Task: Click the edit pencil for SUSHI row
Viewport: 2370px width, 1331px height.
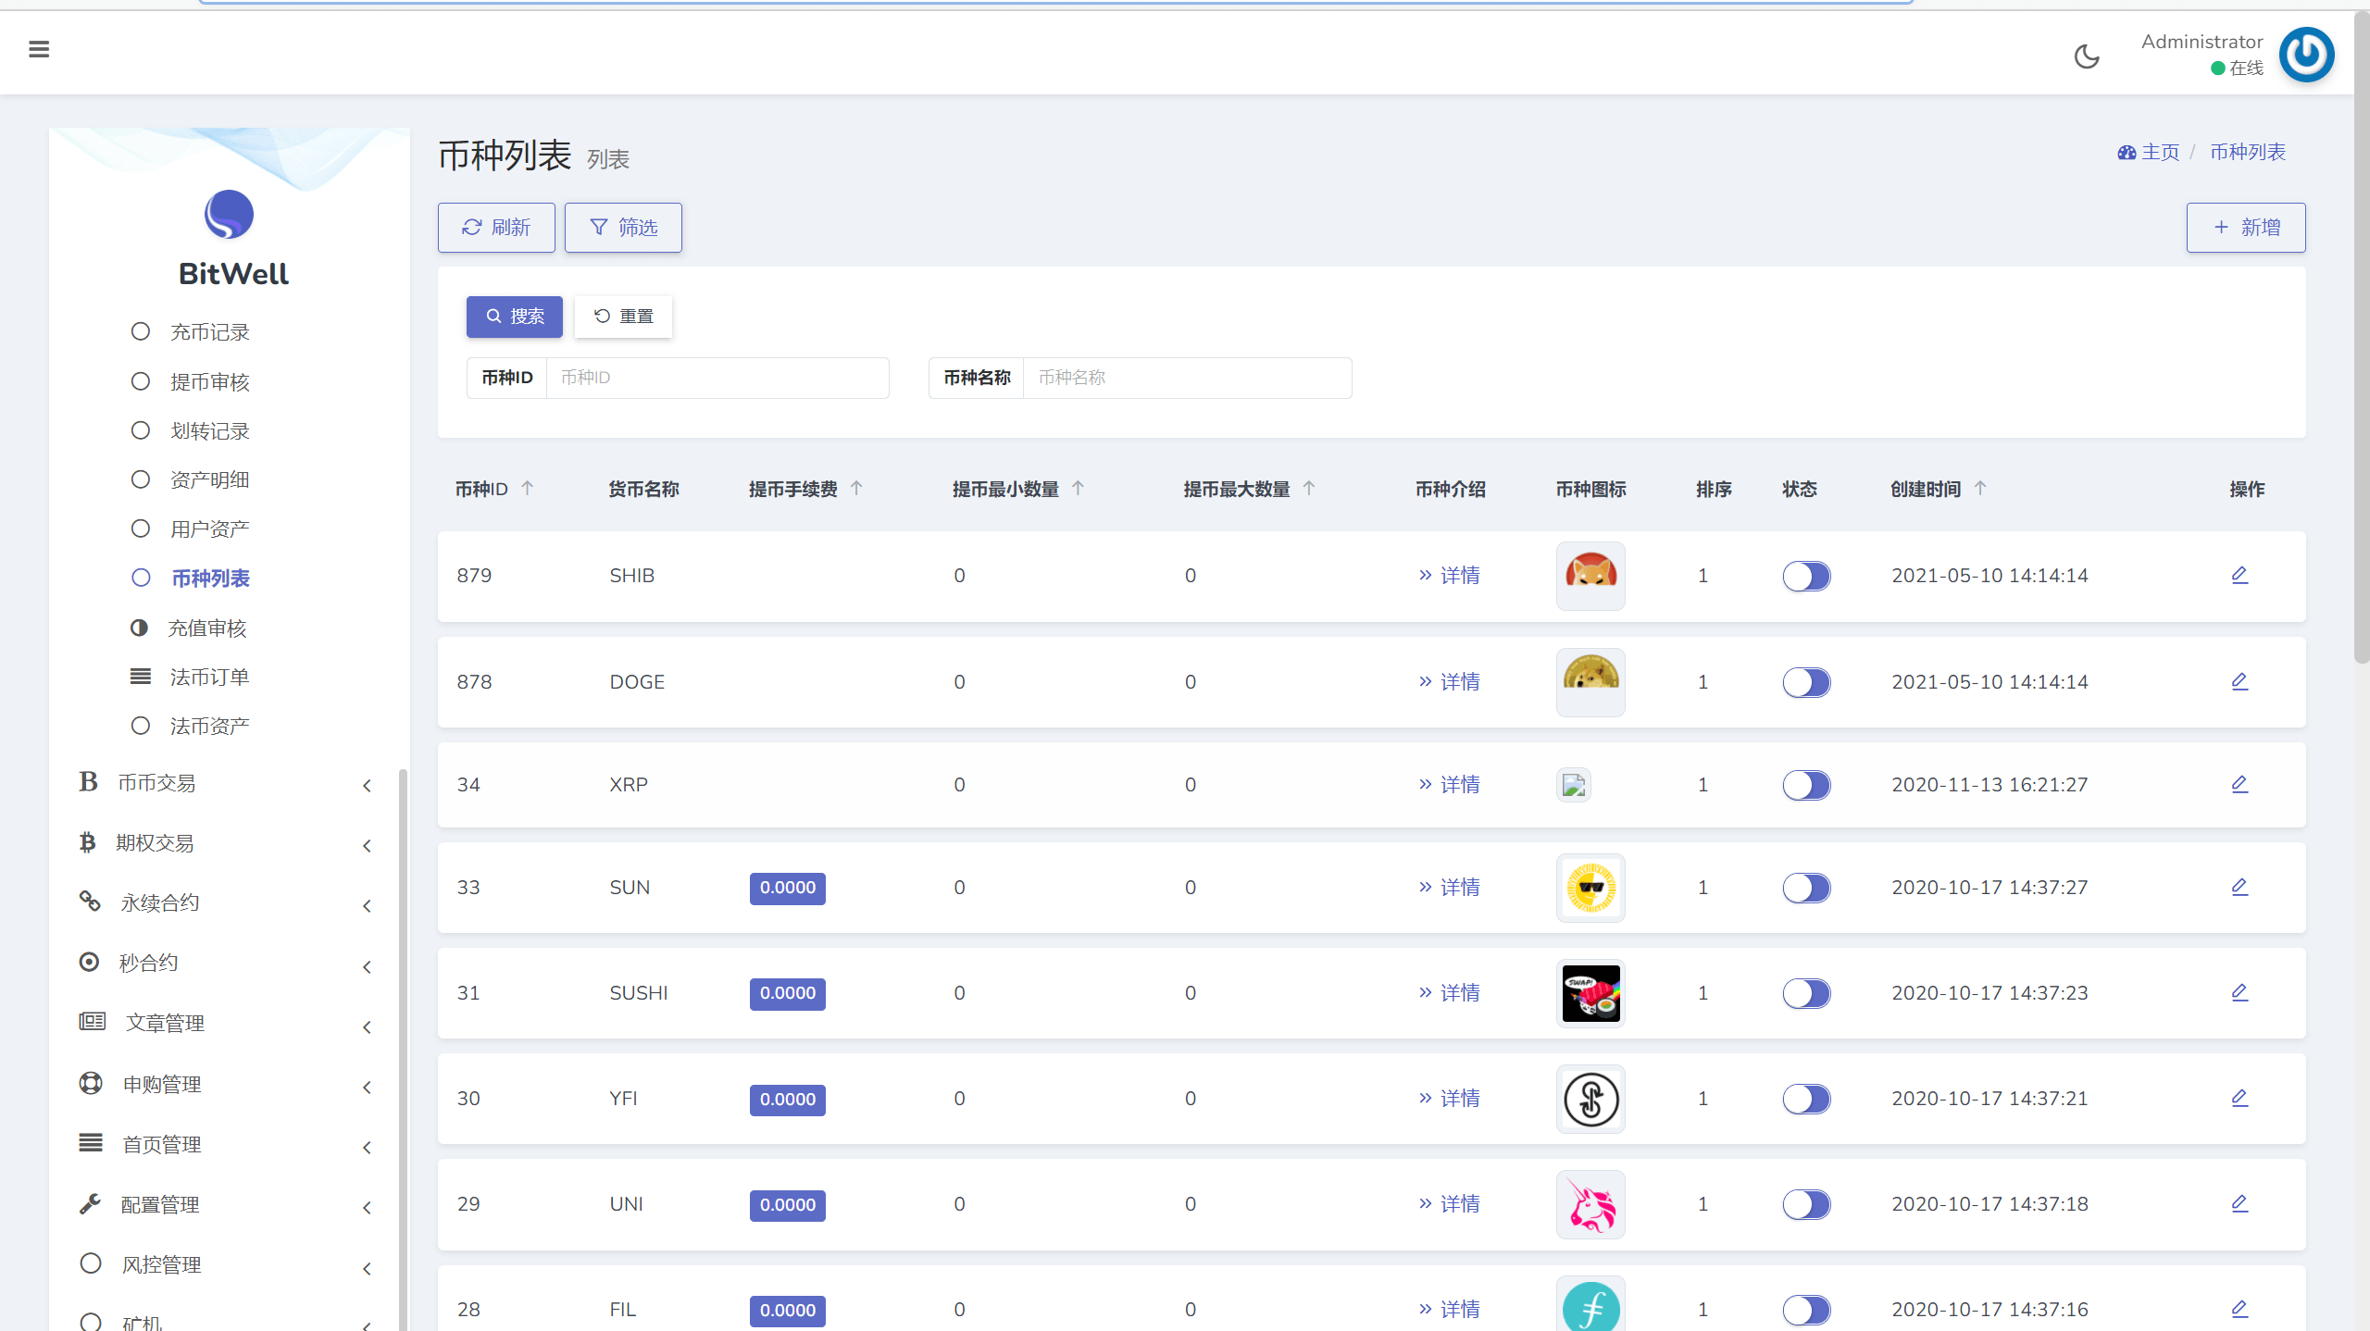Action: [2239, 992]
